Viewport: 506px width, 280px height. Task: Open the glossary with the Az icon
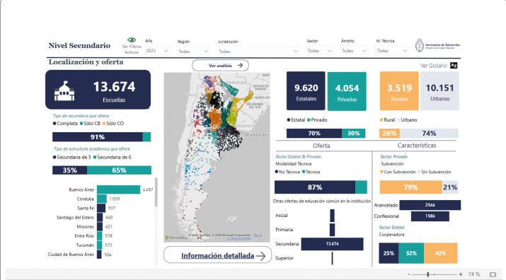point(454,66)
